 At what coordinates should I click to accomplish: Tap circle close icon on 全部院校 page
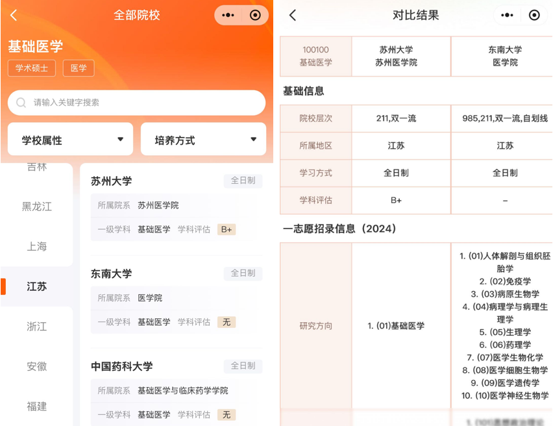click(255, 16)
